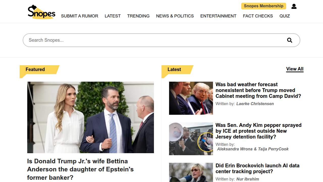The image size is (323, 182).
Task: View authors Aleksandra Wrona & Taija PerryCook
Action: click(253, 149)
